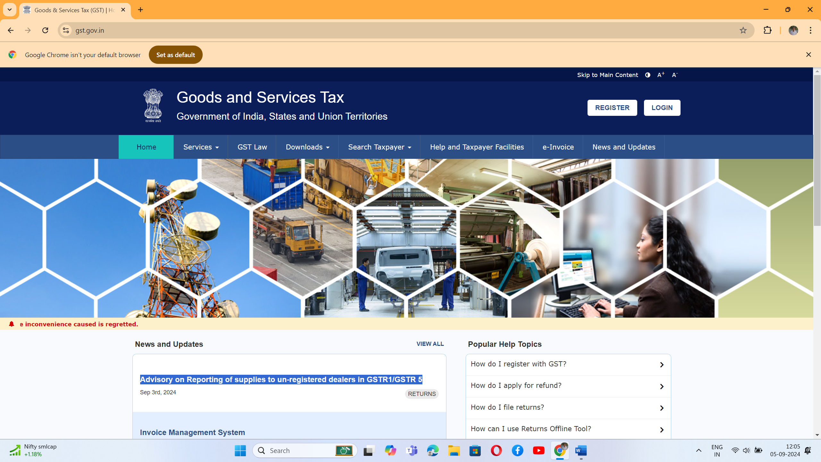This screenshot has width=821, height=462.
Task: Open the Chrome extensions puzzle icon
Action: tap(767, 30)
